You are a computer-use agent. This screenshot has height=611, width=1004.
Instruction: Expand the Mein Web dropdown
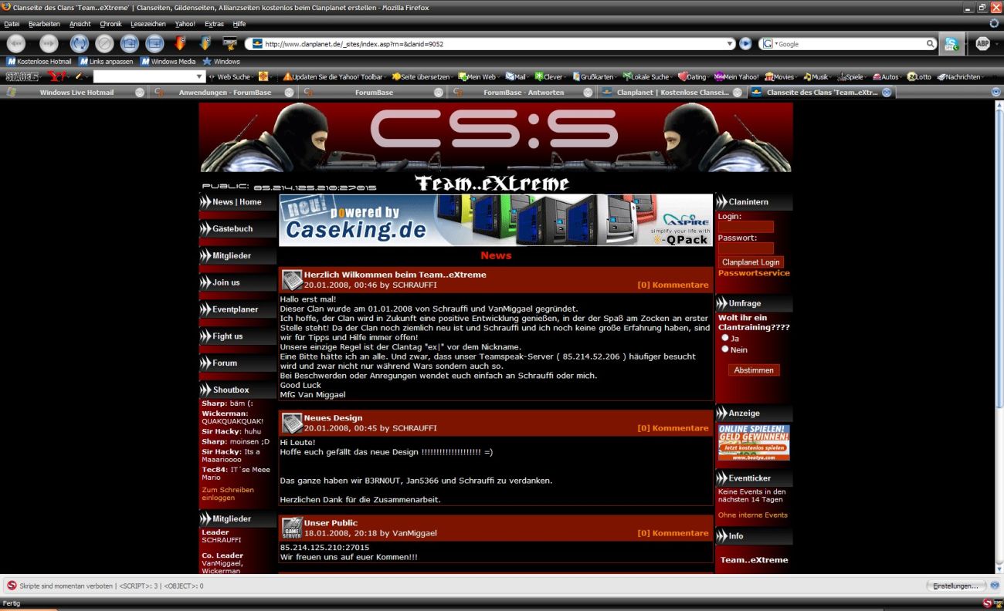[x=499, y=76]
